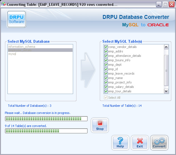Toggle the Select All checkbox
176x155 pixels.
click(x=106, y=98)
